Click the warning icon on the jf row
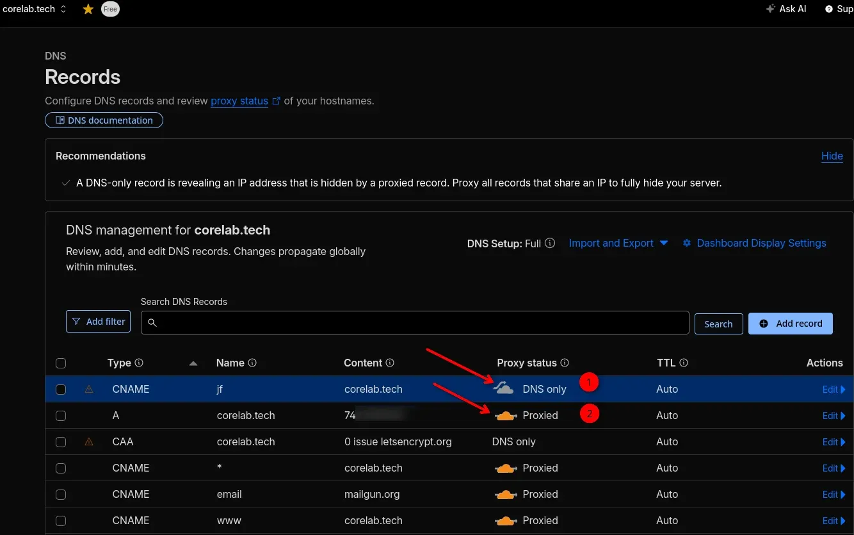 coord(89,389)
